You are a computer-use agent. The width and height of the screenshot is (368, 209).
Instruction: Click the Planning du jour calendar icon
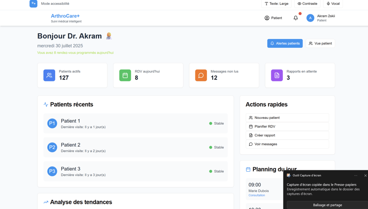click(248, 169)
